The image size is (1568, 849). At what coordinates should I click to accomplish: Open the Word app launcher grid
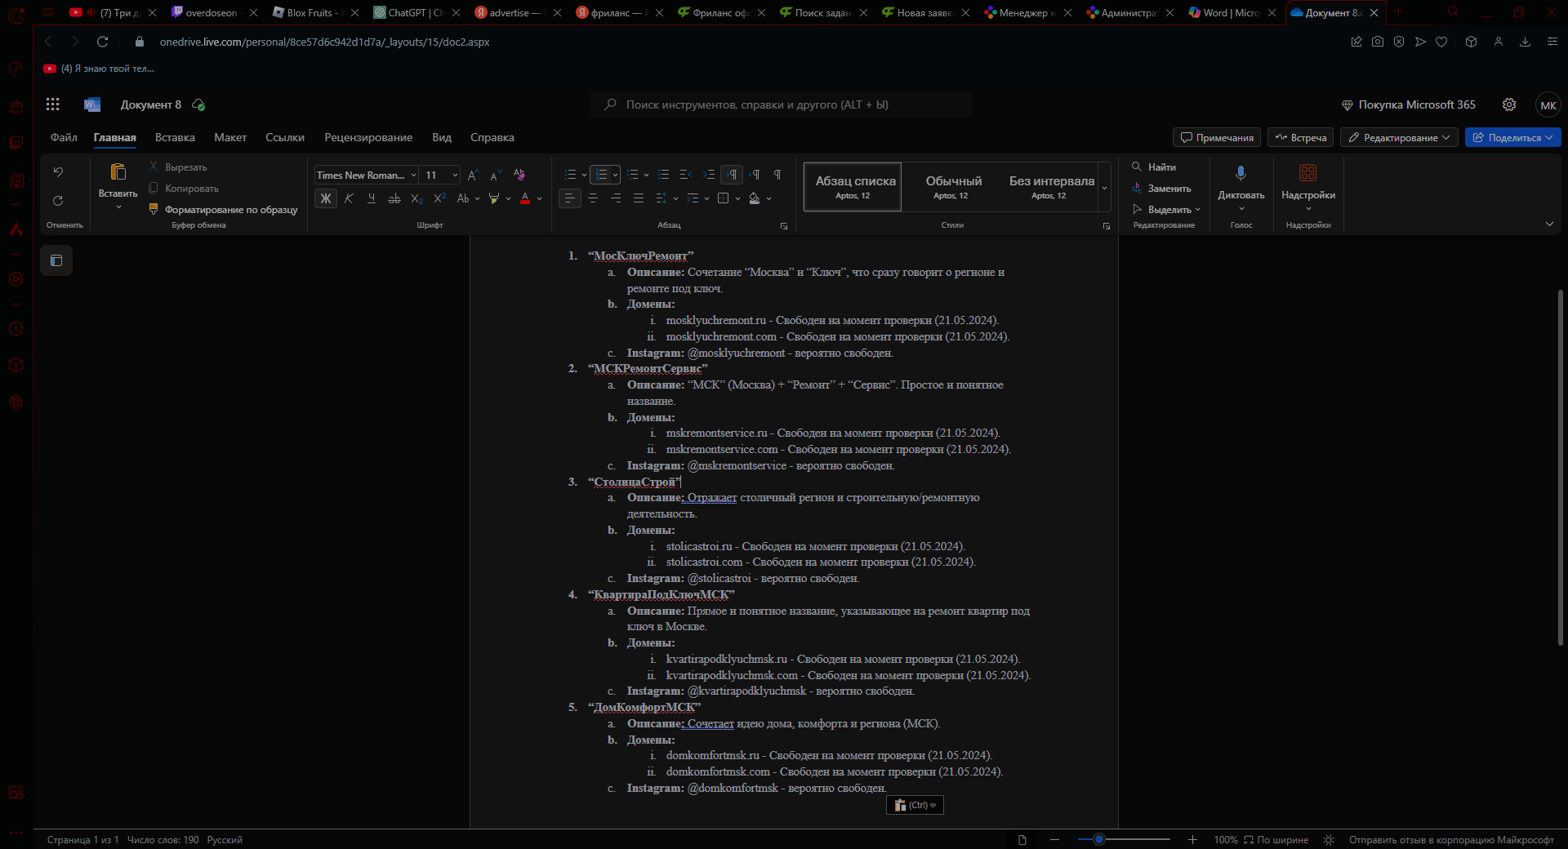pyautogui.click(x=53, y=104)
